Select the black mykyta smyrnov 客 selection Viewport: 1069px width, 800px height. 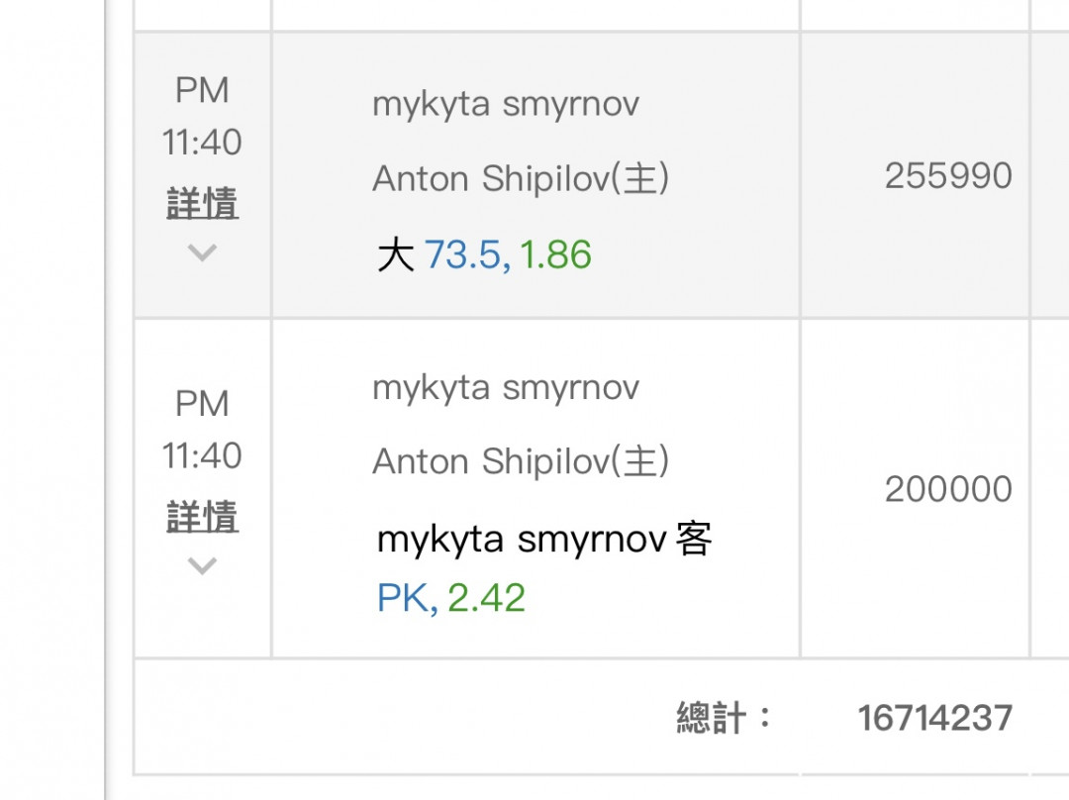[544, 541]
